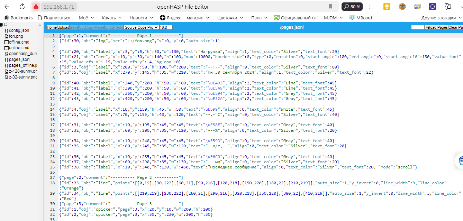463x221 pixels.
Task: Click the fon.png image file icon
Action: tap(6, 36)
